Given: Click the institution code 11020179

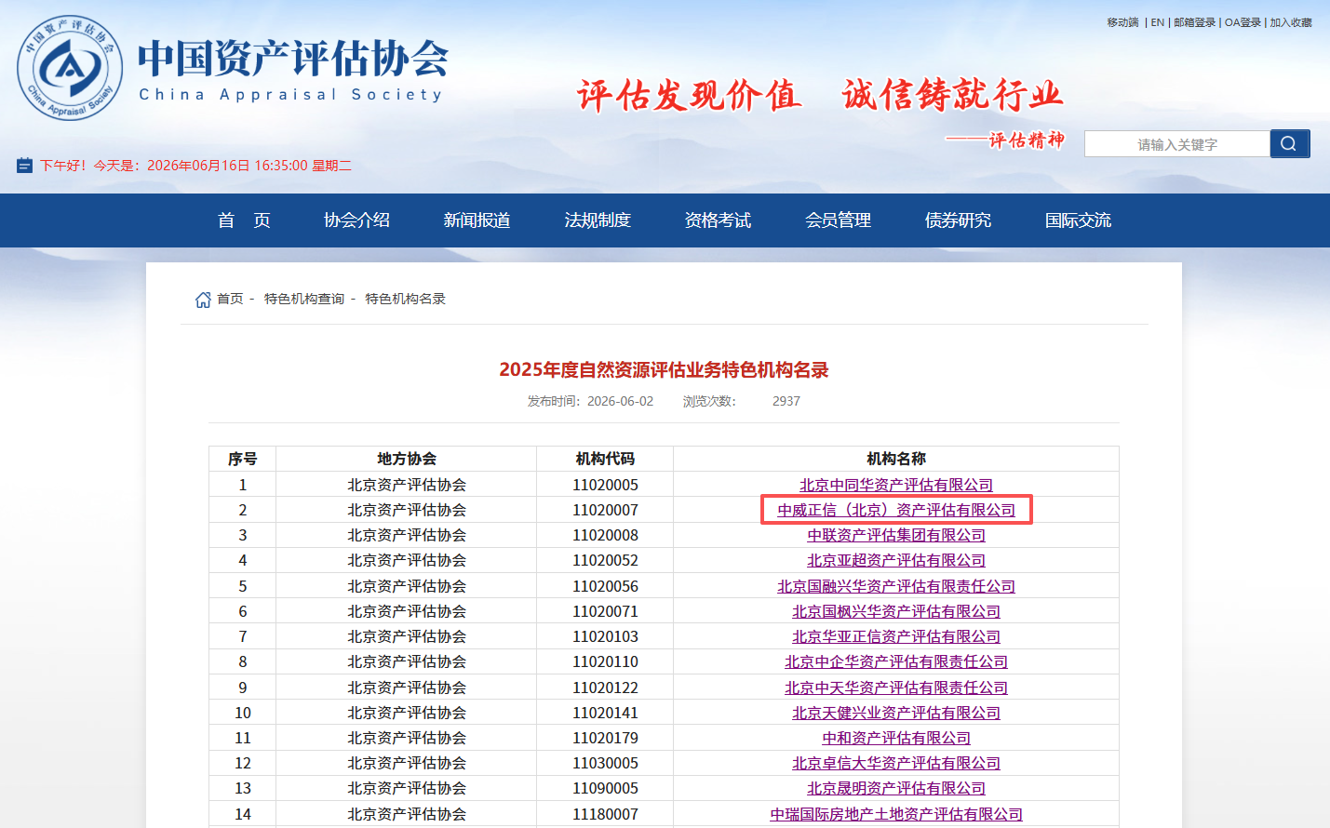Looking at the screenshot, I should (605, 738).
